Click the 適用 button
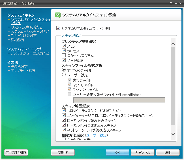The image size is (184, 160). point(168,152)
